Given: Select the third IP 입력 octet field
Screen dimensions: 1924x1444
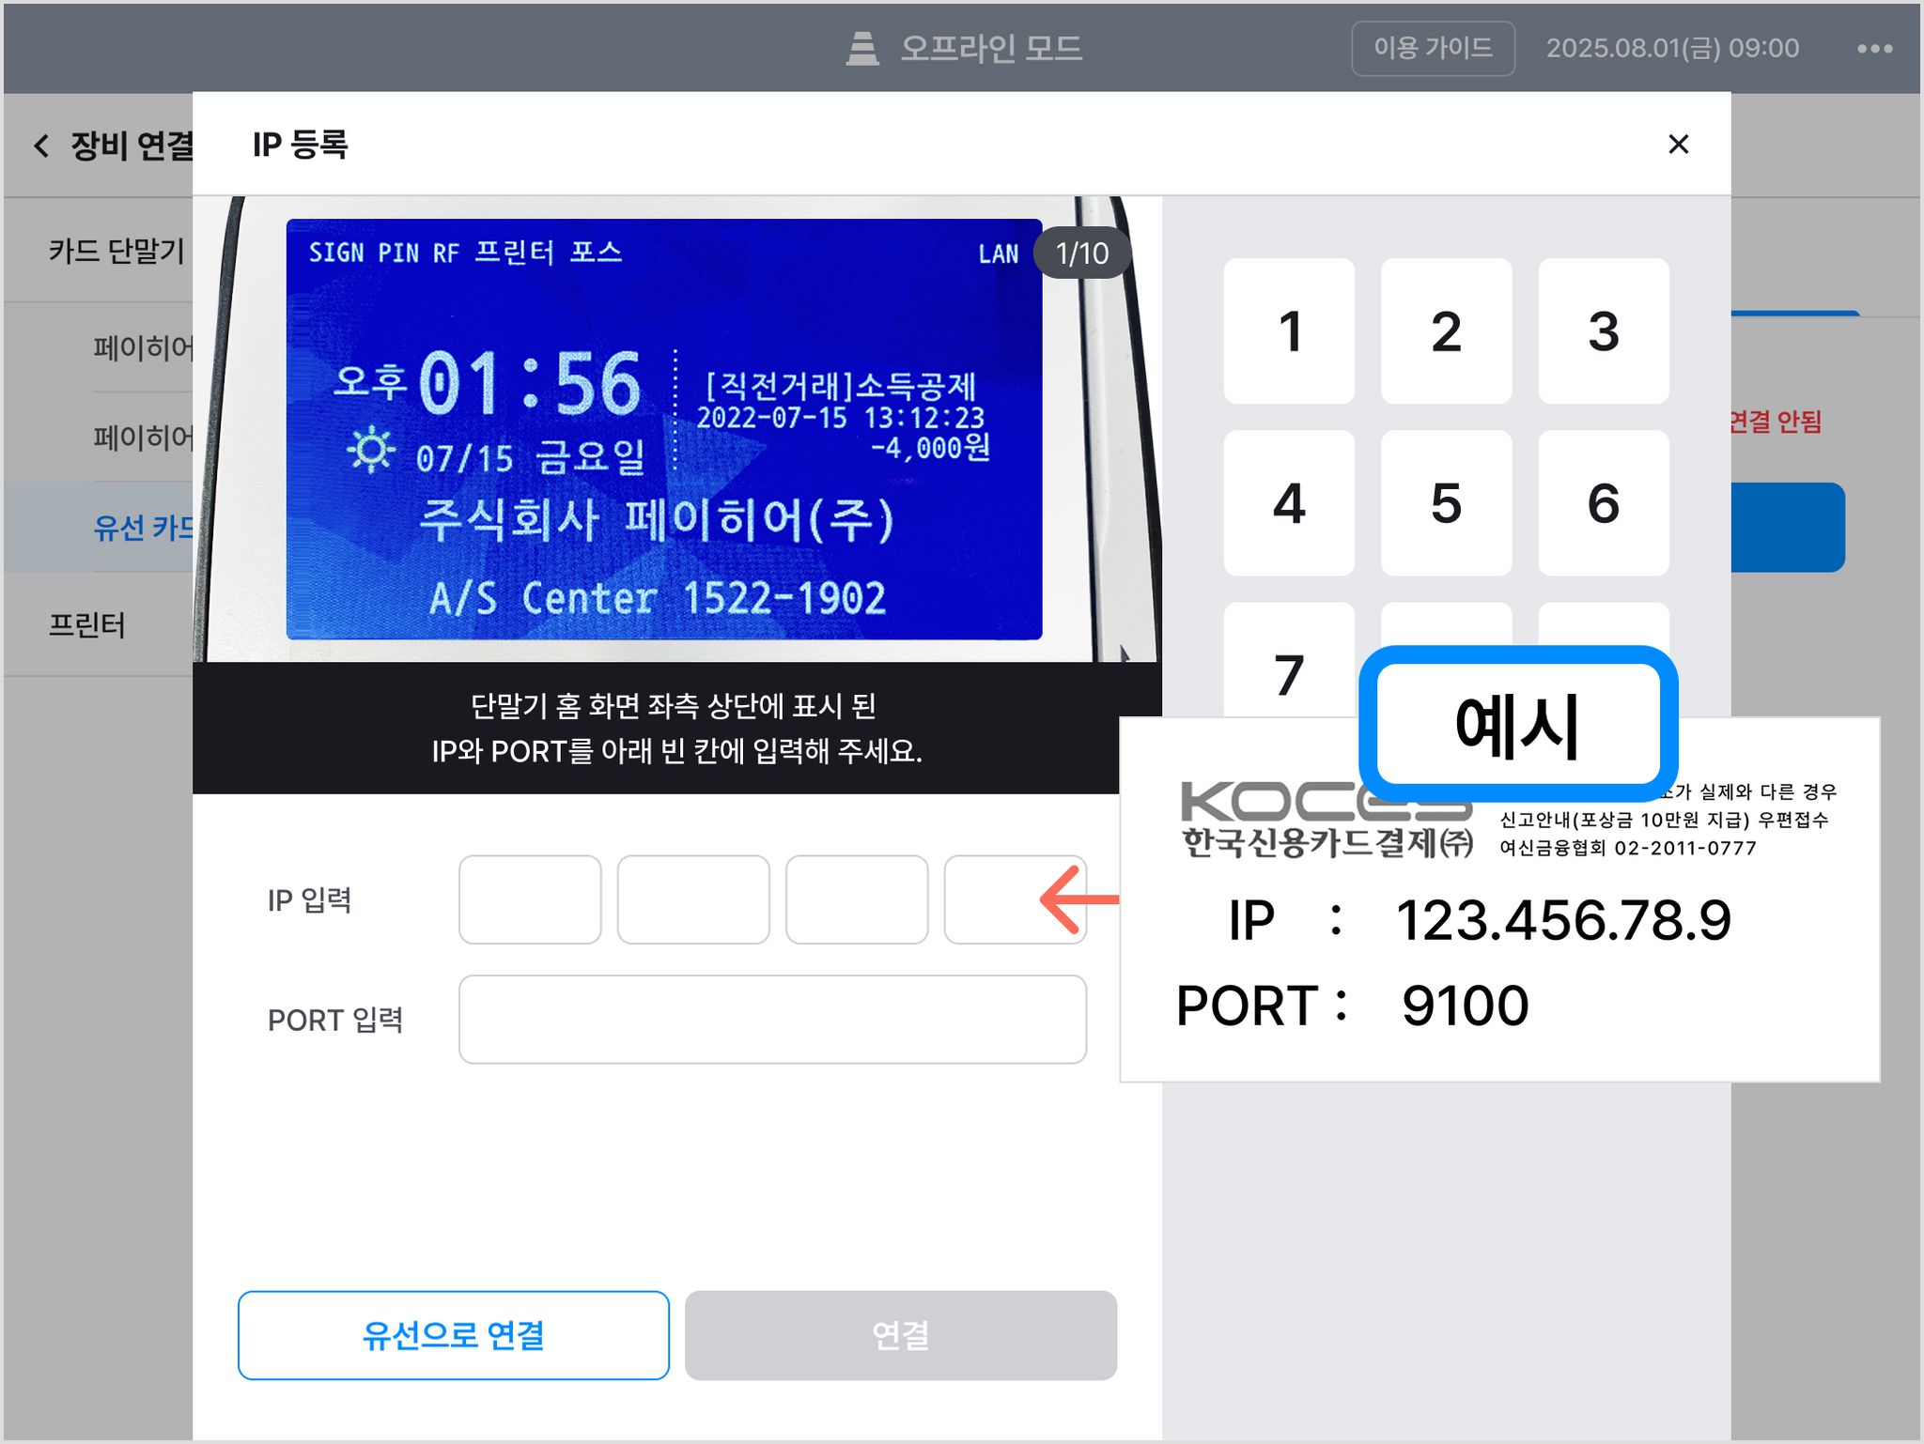Looking at the screenshot, I should [857, 899].
